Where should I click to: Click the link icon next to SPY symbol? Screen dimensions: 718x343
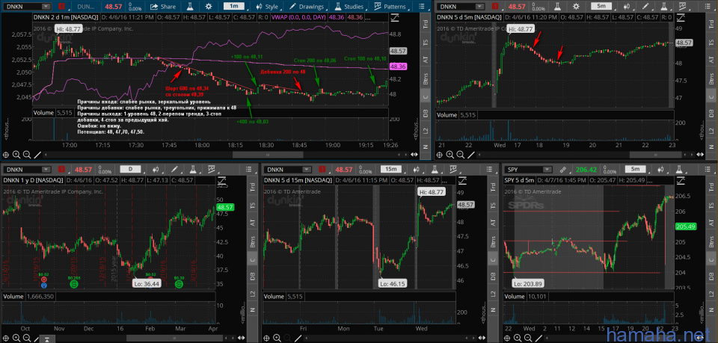pos(563,169)
